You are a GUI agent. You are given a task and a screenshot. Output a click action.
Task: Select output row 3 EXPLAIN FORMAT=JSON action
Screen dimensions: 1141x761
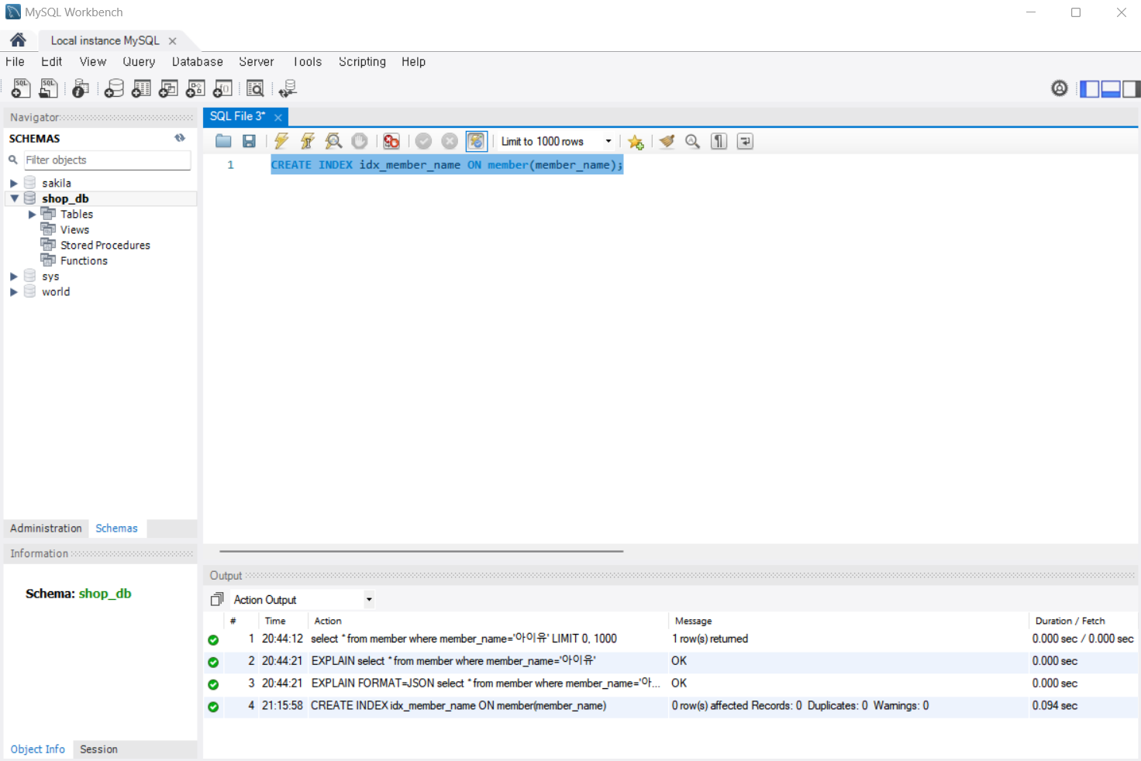point(670,684)
